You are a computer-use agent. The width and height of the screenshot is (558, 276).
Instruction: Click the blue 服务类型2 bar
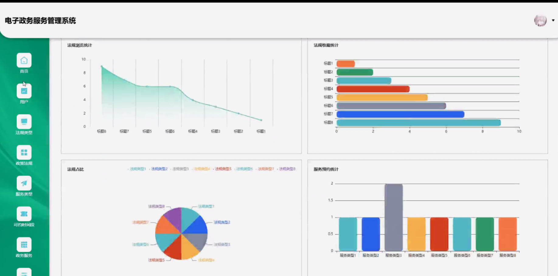pos(371,234)
